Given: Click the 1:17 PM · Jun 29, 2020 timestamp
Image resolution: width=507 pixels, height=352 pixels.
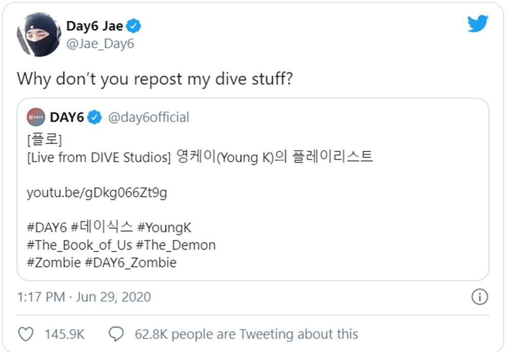Looking at the screenshot, I should (84, 297).
